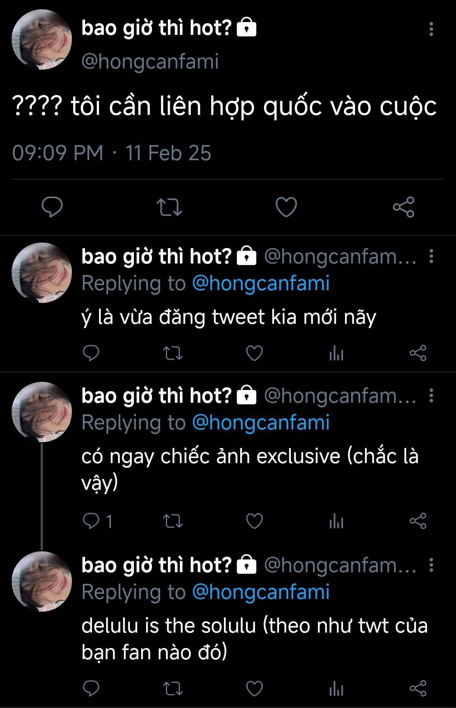Share the main tweet via share icon
The height and width of the screenshot is (708, 456).
pyautogui.click(x=403, y=207)
